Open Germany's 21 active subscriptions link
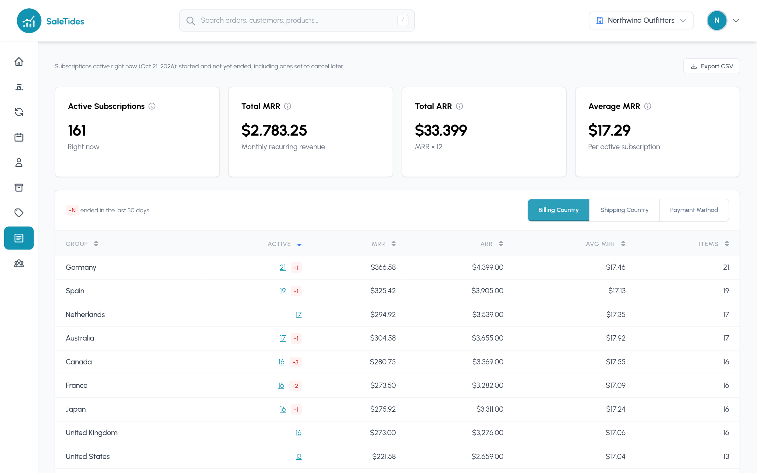This screenshot has height=473, width=757. tap(283, 267)
